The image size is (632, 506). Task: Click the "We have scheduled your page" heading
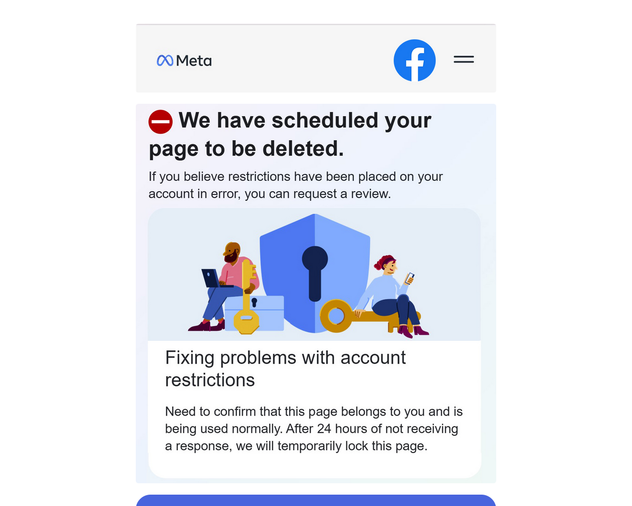[290, 134]
